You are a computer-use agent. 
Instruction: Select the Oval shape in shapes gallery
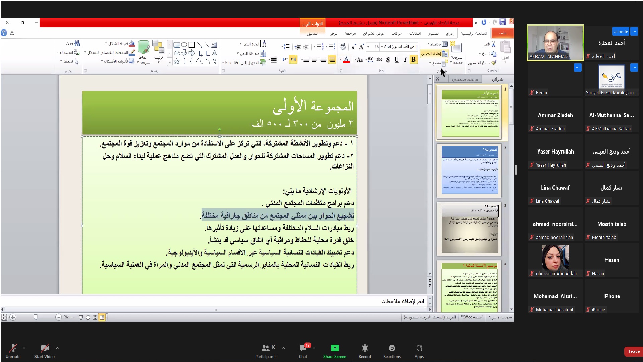(184, 45)
